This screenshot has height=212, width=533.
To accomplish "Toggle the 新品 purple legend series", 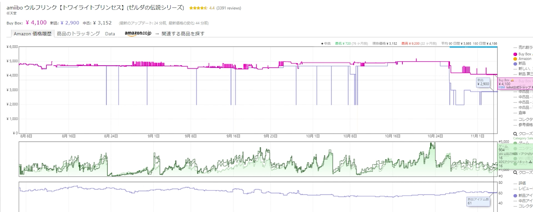I will 515,64.
